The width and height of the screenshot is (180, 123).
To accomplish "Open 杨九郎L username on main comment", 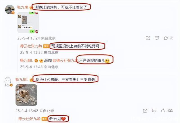I will 22,80.
